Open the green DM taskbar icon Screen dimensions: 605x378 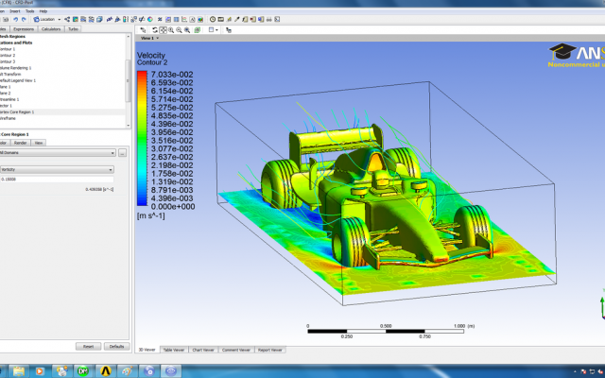tap(83, 371)
